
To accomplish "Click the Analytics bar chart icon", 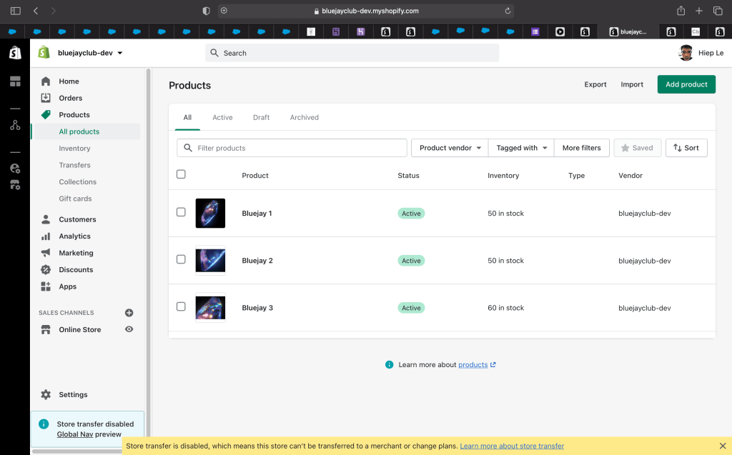I will 46,236.
